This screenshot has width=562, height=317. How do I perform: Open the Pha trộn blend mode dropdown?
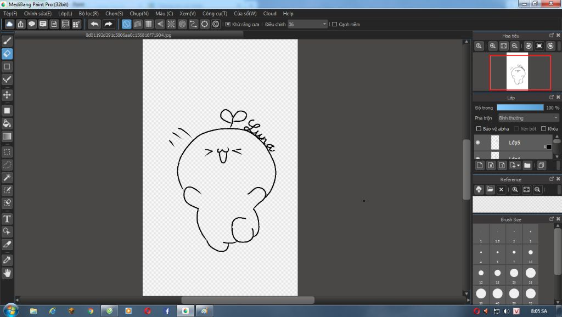[x=529, y=118]
